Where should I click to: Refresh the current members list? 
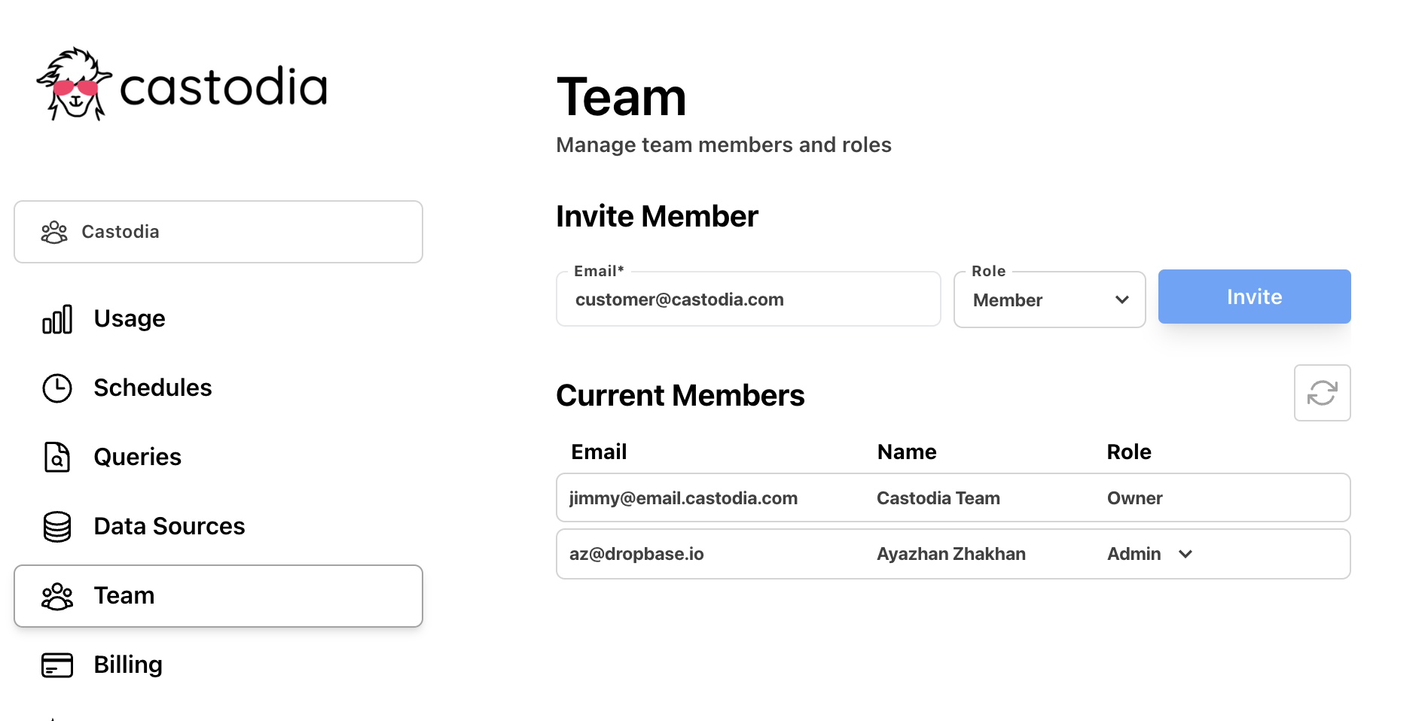1322,393
